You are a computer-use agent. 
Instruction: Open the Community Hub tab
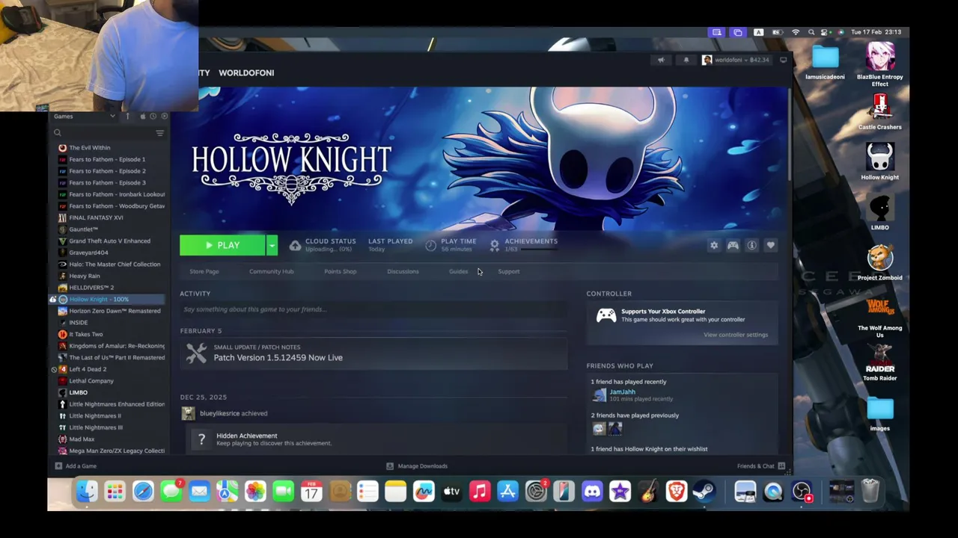pos(272,271)
